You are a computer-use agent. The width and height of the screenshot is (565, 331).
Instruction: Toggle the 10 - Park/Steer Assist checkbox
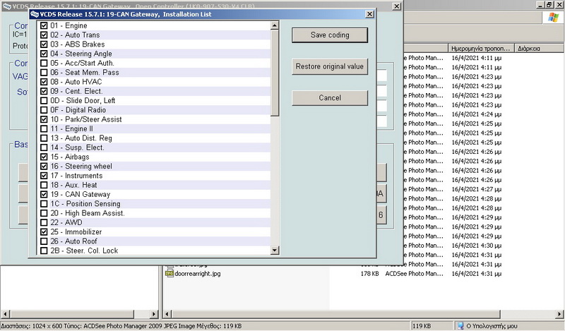pyautogui.click(x=44, y=119)
